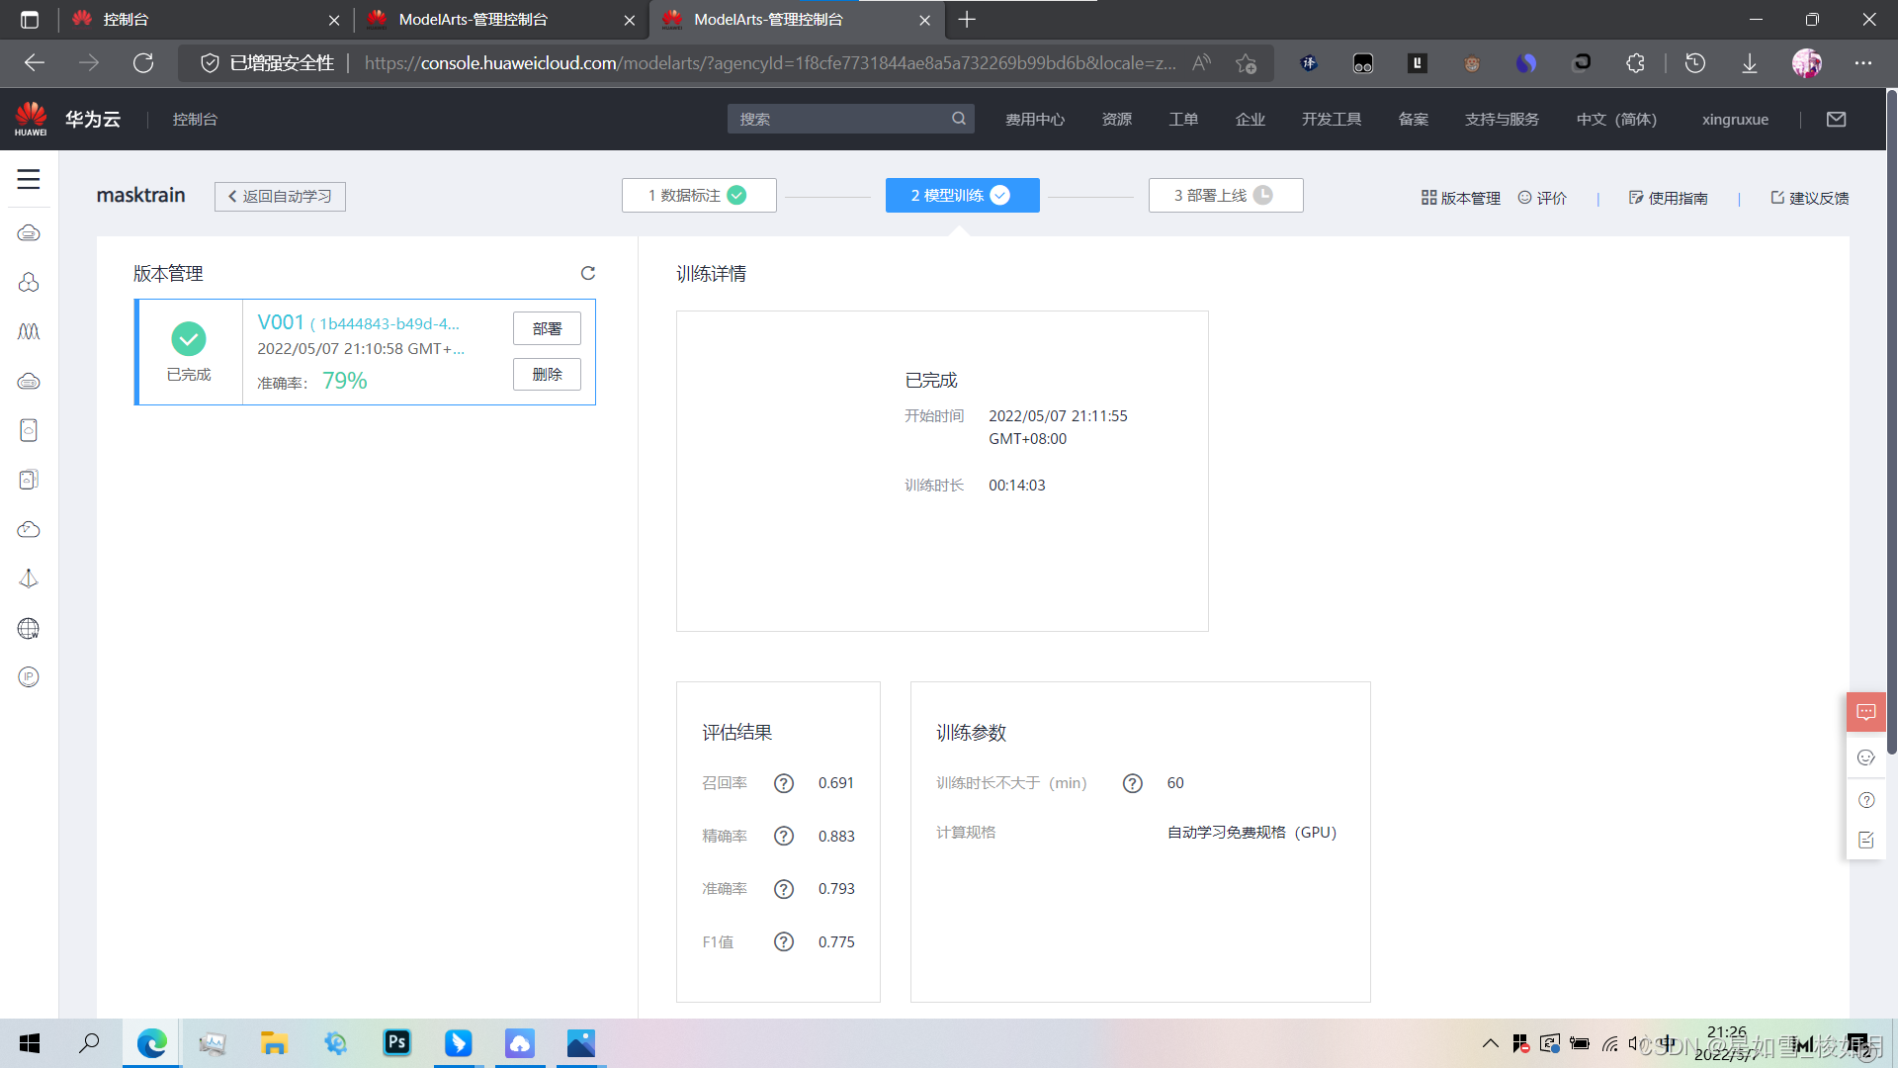Click the header search input field
Screen dimensions: 1898x1068
tap(840, 119)
